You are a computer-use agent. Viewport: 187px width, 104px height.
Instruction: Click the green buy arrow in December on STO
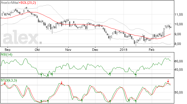coord(110,102)
